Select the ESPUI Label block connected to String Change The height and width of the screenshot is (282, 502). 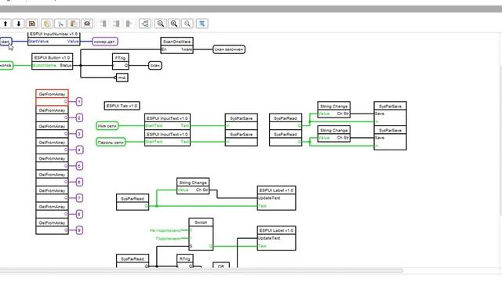(x=276, y=198)
